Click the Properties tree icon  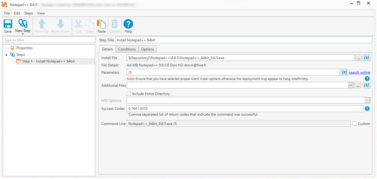[12, 48]
